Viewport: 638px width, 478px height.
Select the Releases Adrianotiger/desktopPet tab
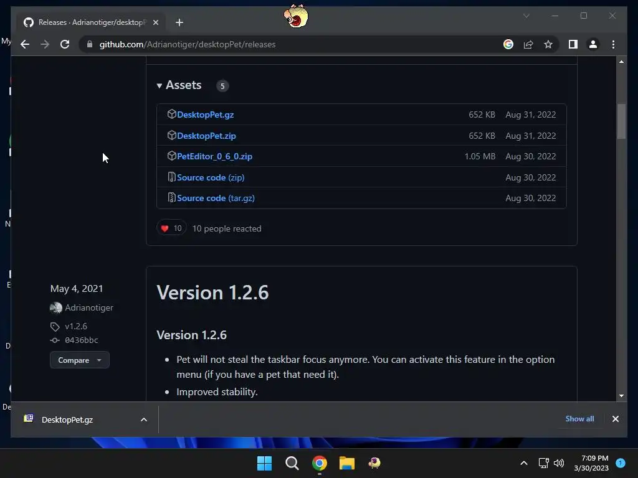pos(91,22)
